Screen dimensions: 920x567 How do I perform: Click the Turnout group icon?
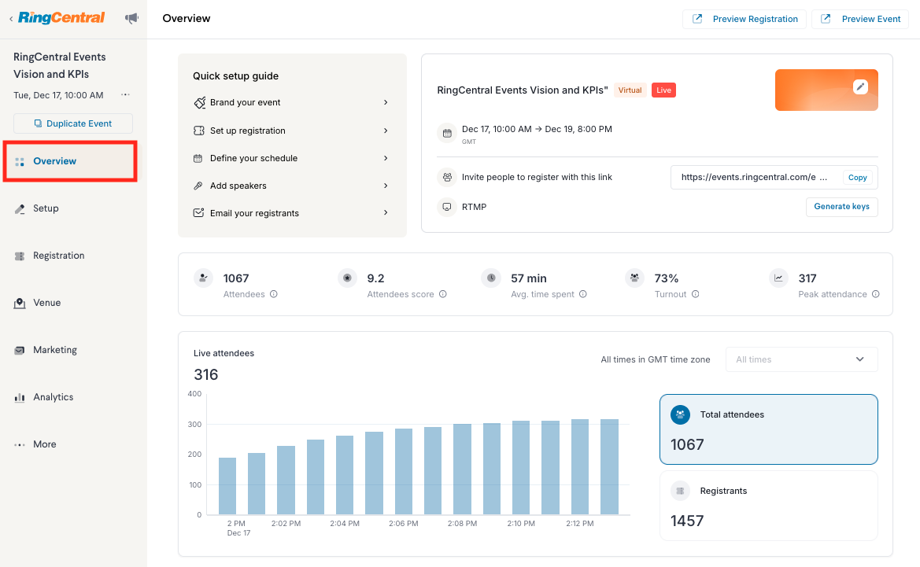click(x=635, y=278)
